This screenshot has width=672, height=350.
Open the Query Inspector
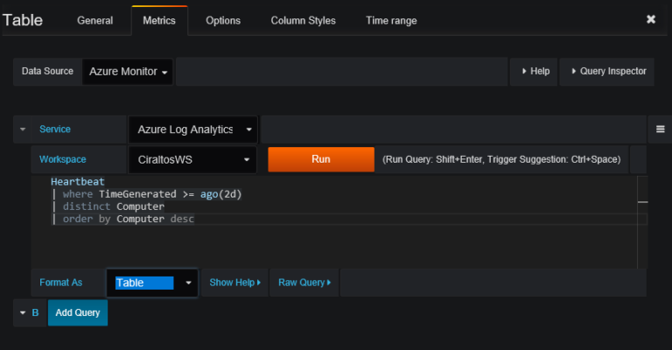(x=608, y=71)
